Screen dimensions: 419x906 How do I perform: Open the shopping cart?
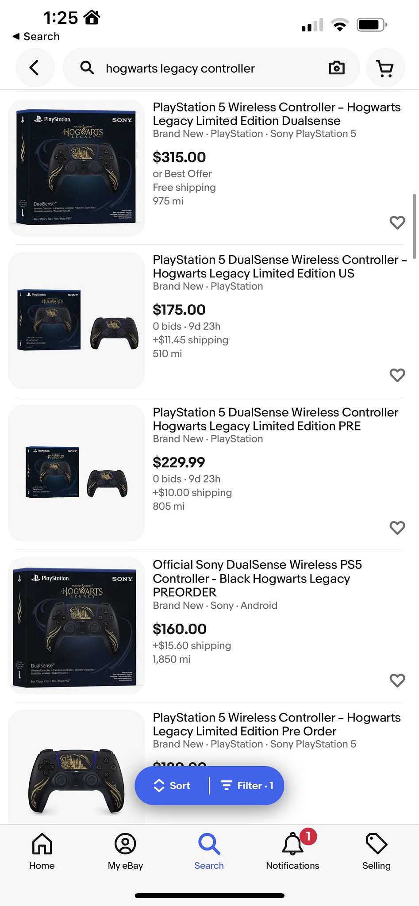[385, 68]
